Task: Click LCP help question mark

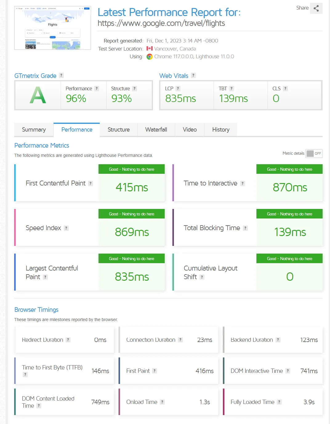Action: click(178, 88)
